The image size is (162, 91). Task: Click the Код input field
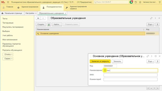click(110, 66)
